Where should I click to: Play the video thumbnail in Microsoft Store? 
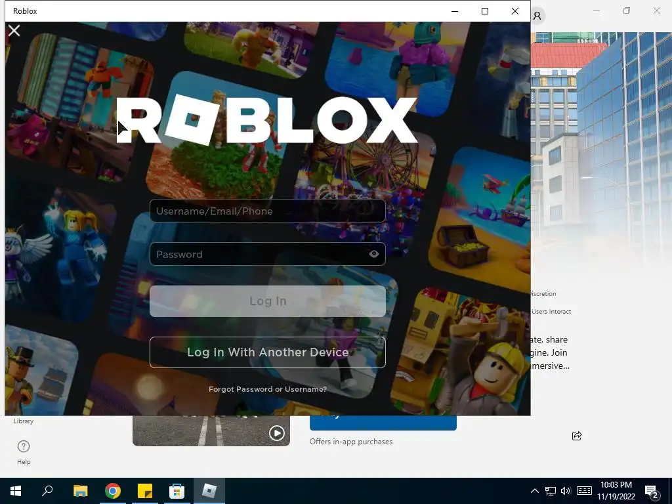pos(277,433)
